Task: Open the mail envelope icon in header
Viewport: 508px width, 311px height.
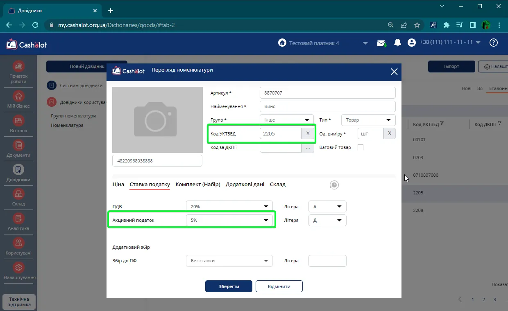Action: [x=382, y=43]
